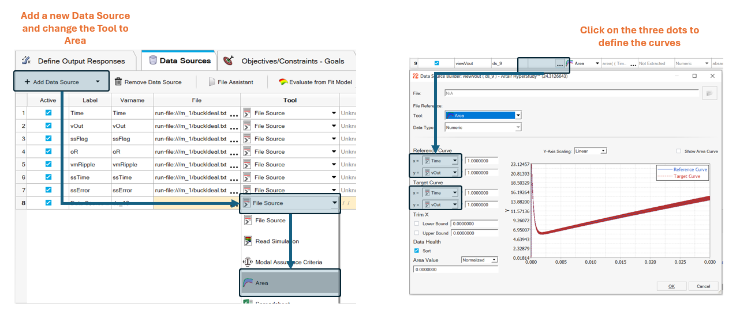Open Tool dropdown arrow for Time row
The width and height of the screenshot is (740, 315).
point(334,113)
